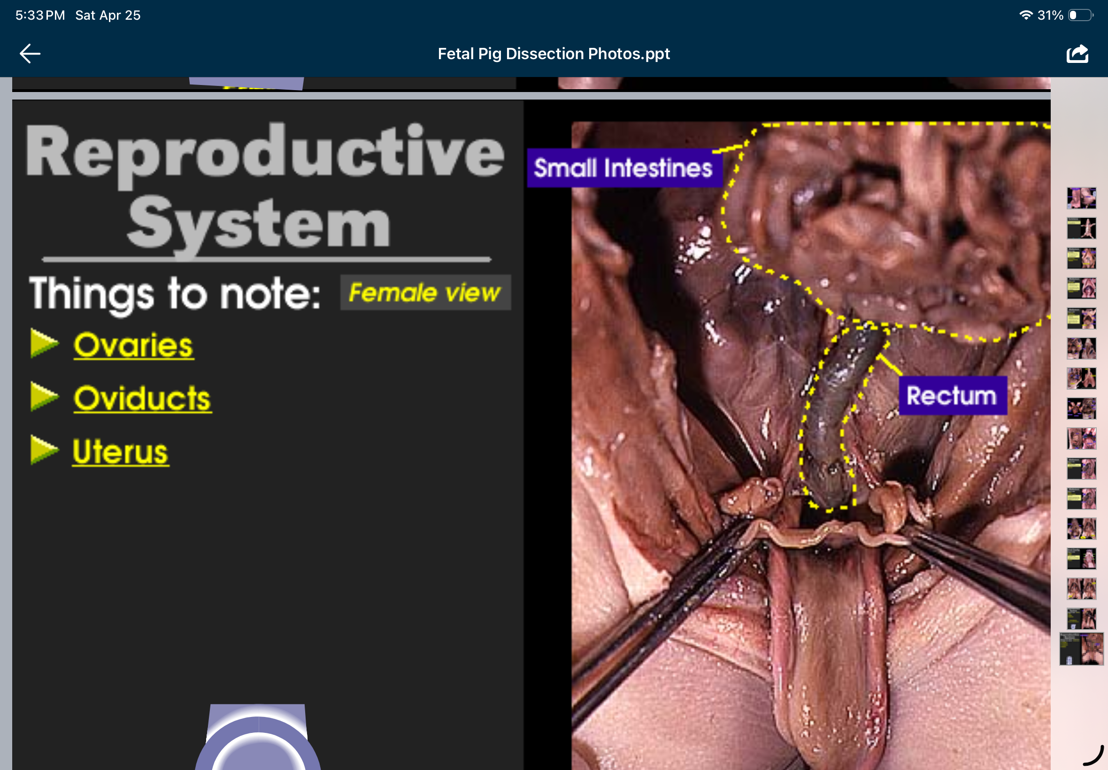Navigate back using the back arrow
The image size is (1108, 770).
click(29, 53)
